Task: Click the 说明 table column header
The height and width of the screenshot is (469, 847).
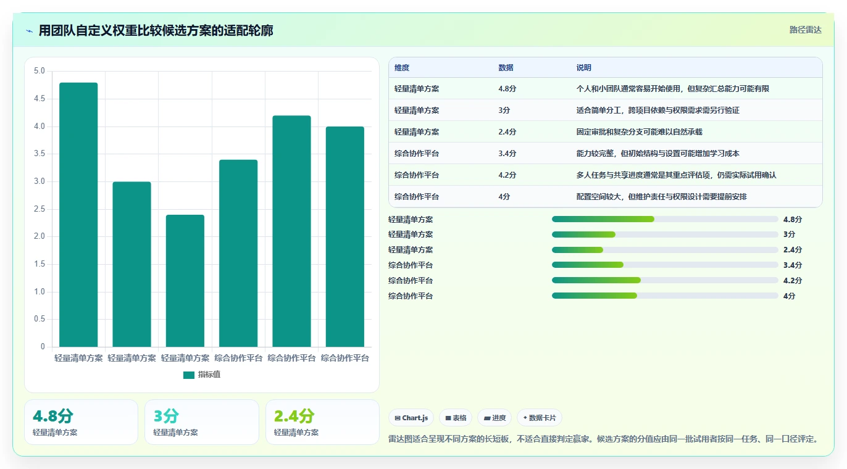Action: [584, 68]
